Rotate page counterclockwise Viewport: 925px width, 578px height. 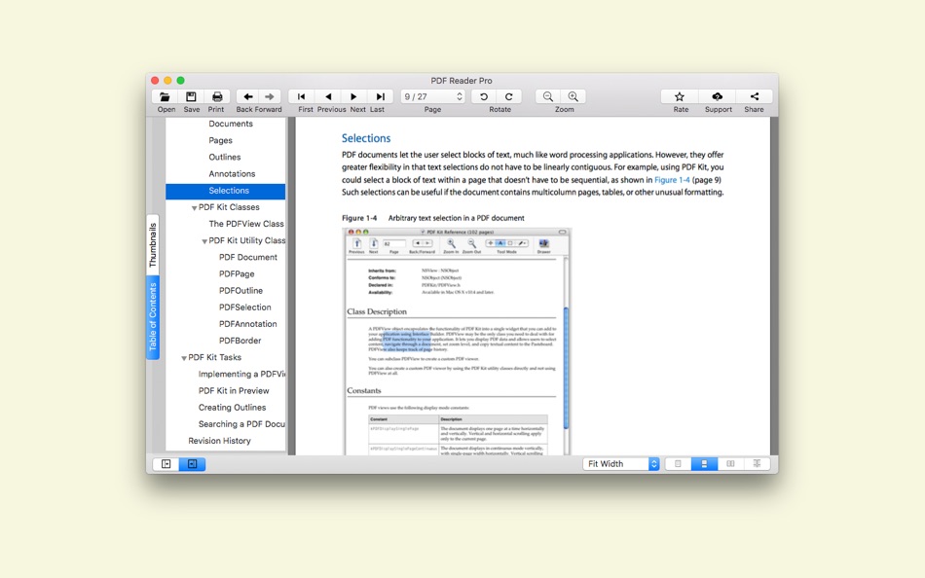(x=484, y=96)
